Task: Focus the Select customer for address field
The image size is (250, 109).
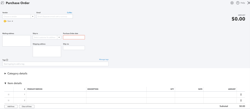Action: (45, 37)
